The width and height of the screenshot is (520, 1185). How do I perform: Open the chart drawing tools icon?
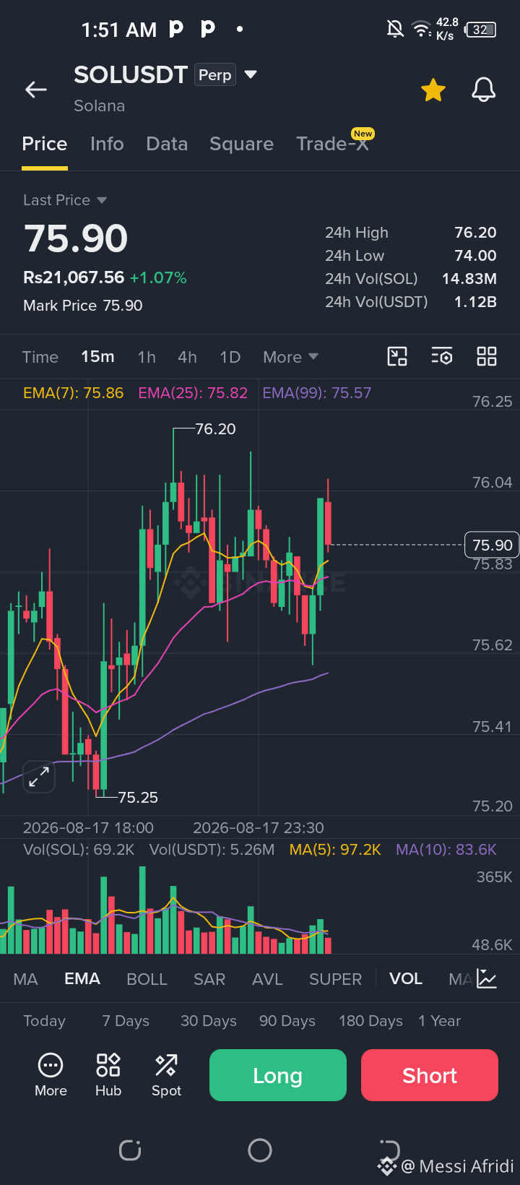pos(397,356)
